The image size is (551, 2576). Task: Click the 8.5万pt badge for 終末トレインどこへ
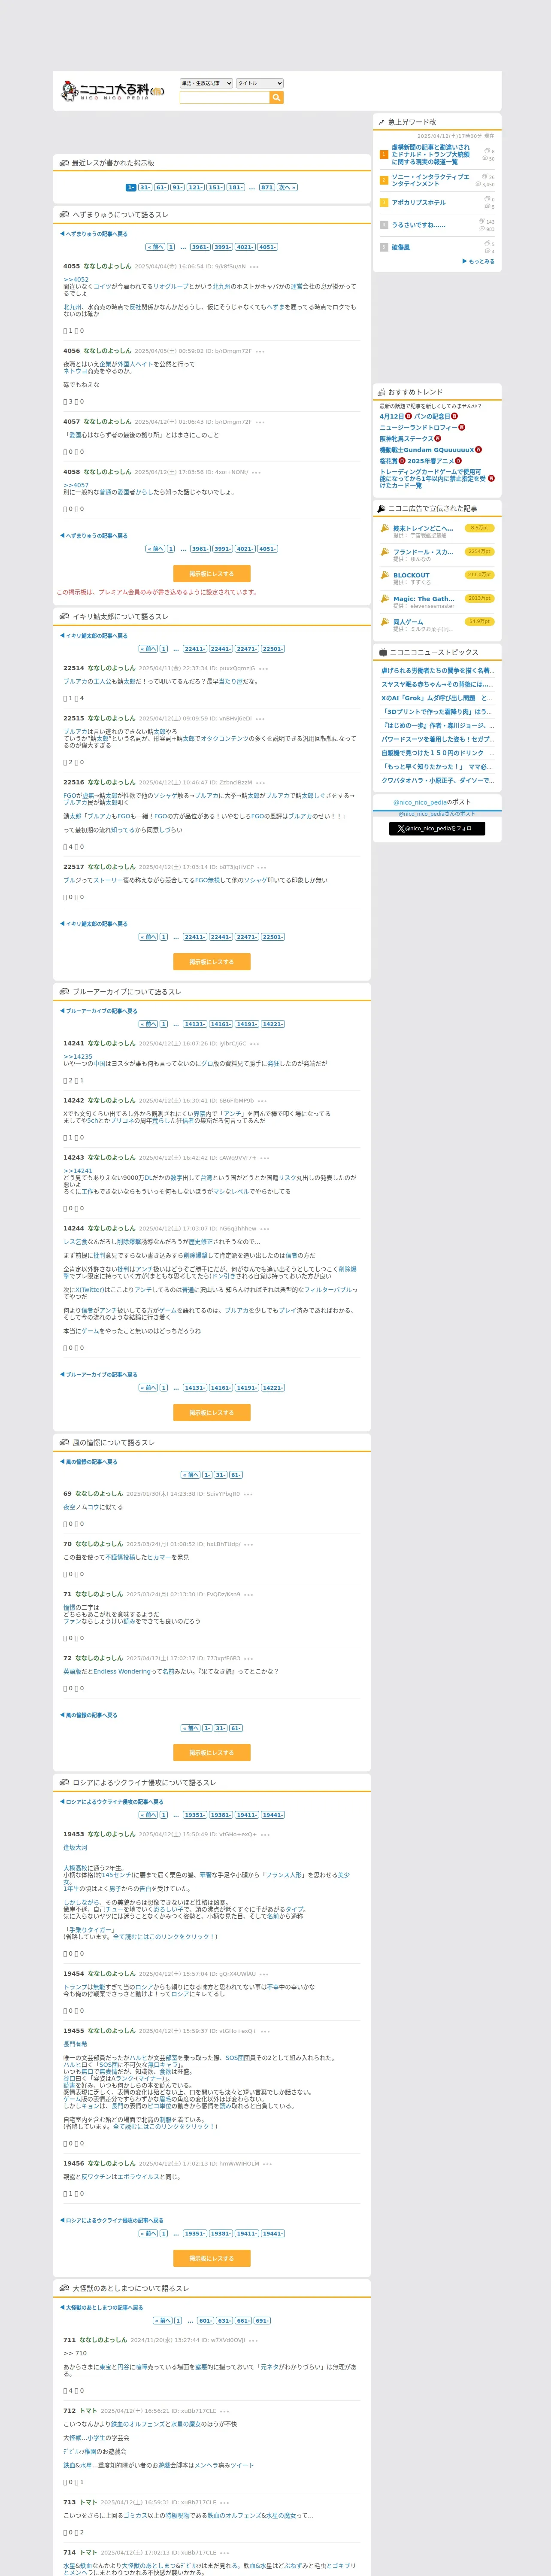(480, 528)
